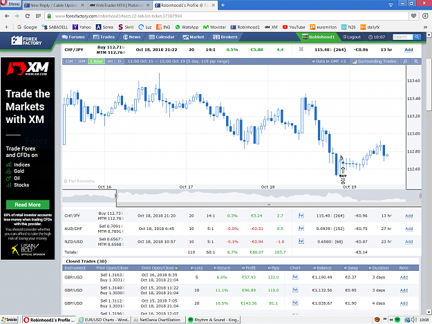
Task: Sort closed trades by Profit column
Action: [249, 268]
